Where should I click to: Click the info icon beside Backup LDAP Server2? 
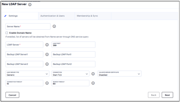click(x=47, y=64)
